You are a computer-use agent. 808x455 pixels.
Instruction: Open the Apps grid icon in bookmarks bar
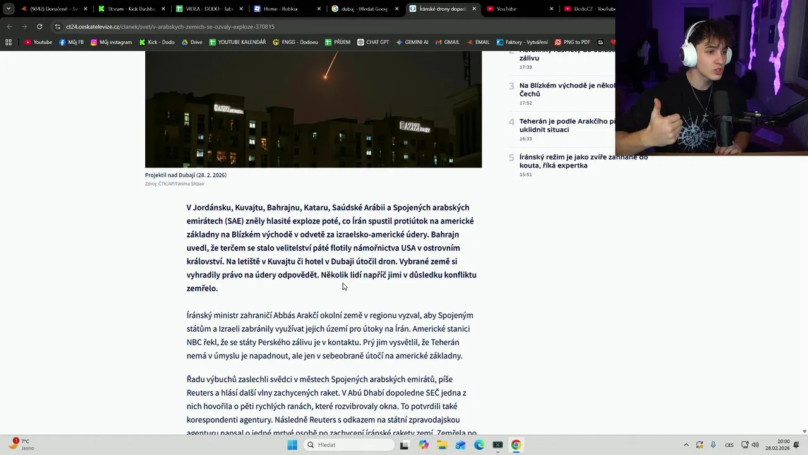[8, 42]
